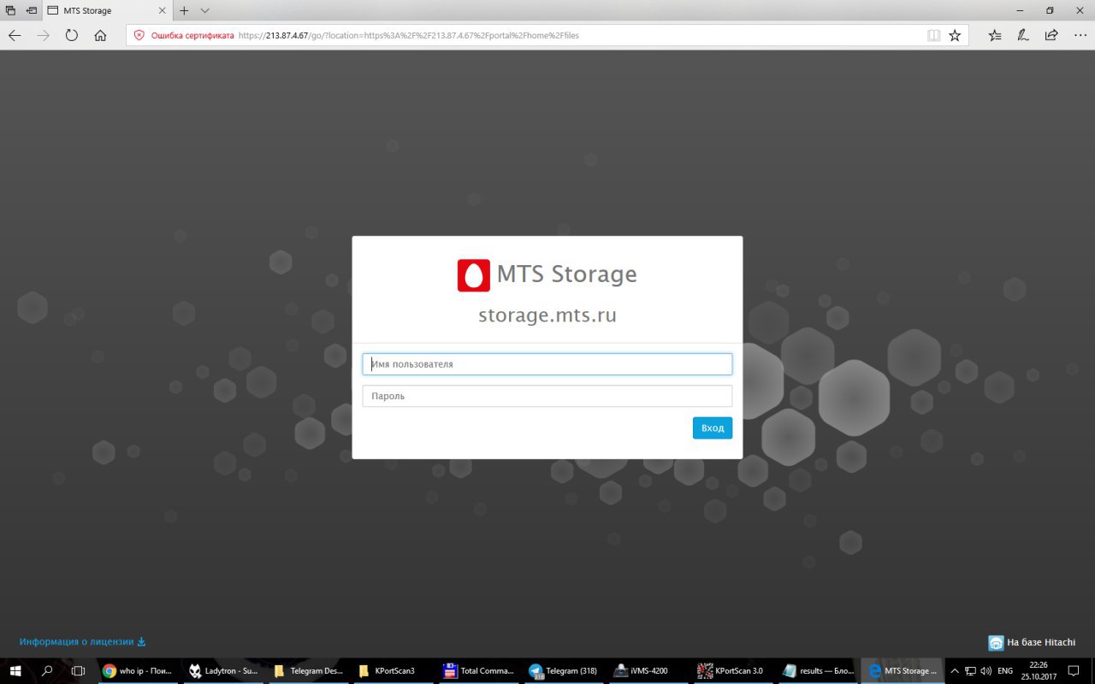Click MTS Storage Edge taskbar item
This screenshot has width=1095, height=684.
[x=903, y=671]
